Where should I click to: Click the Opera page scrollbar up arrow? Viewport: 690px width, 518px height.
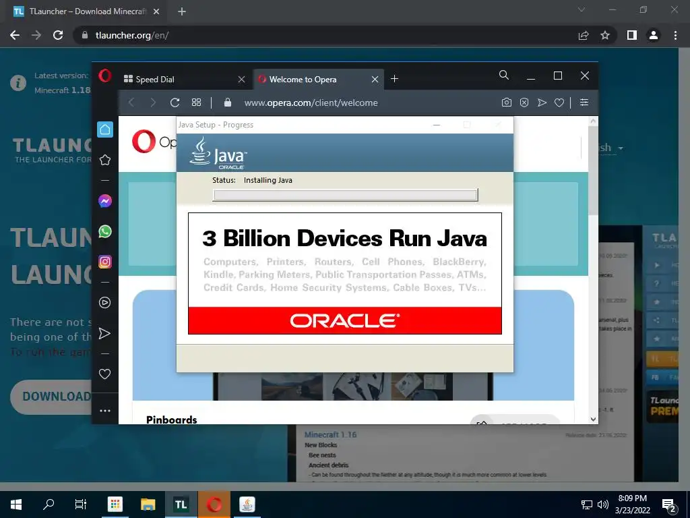pyautogui.click(x=593, y=121)
